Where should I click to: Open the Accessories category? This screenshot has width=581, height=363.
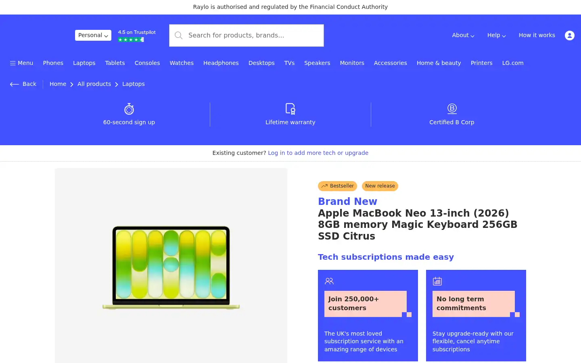(391, 63)
